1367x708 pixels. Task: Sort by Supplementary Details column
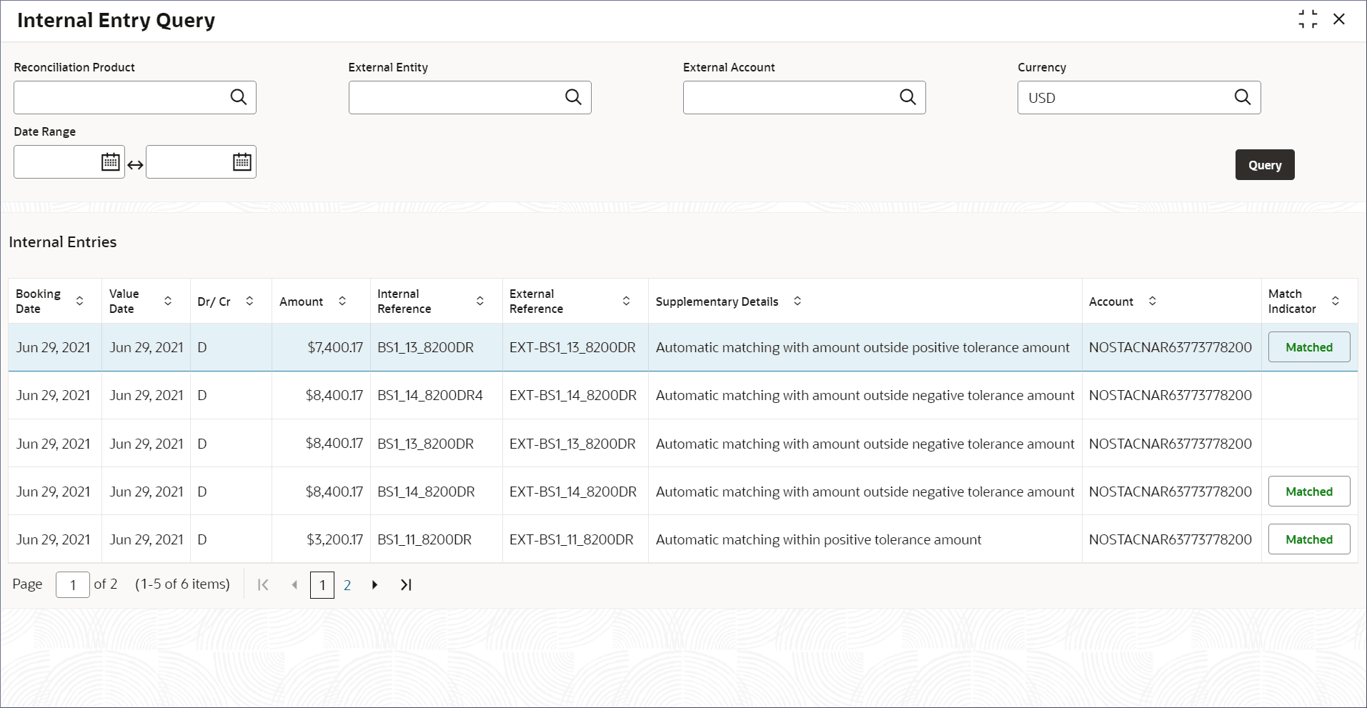click(x=797, y=301)
